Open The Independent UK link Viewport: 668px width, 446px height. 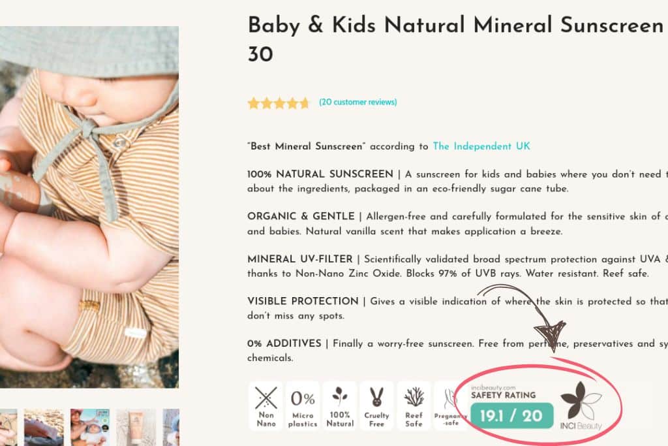(x=481, y=146)
